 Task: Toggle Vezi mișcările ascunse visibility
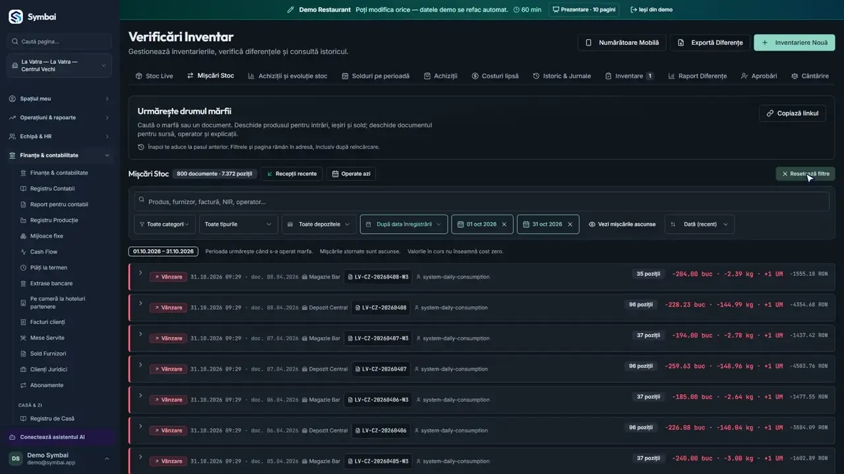622,224
